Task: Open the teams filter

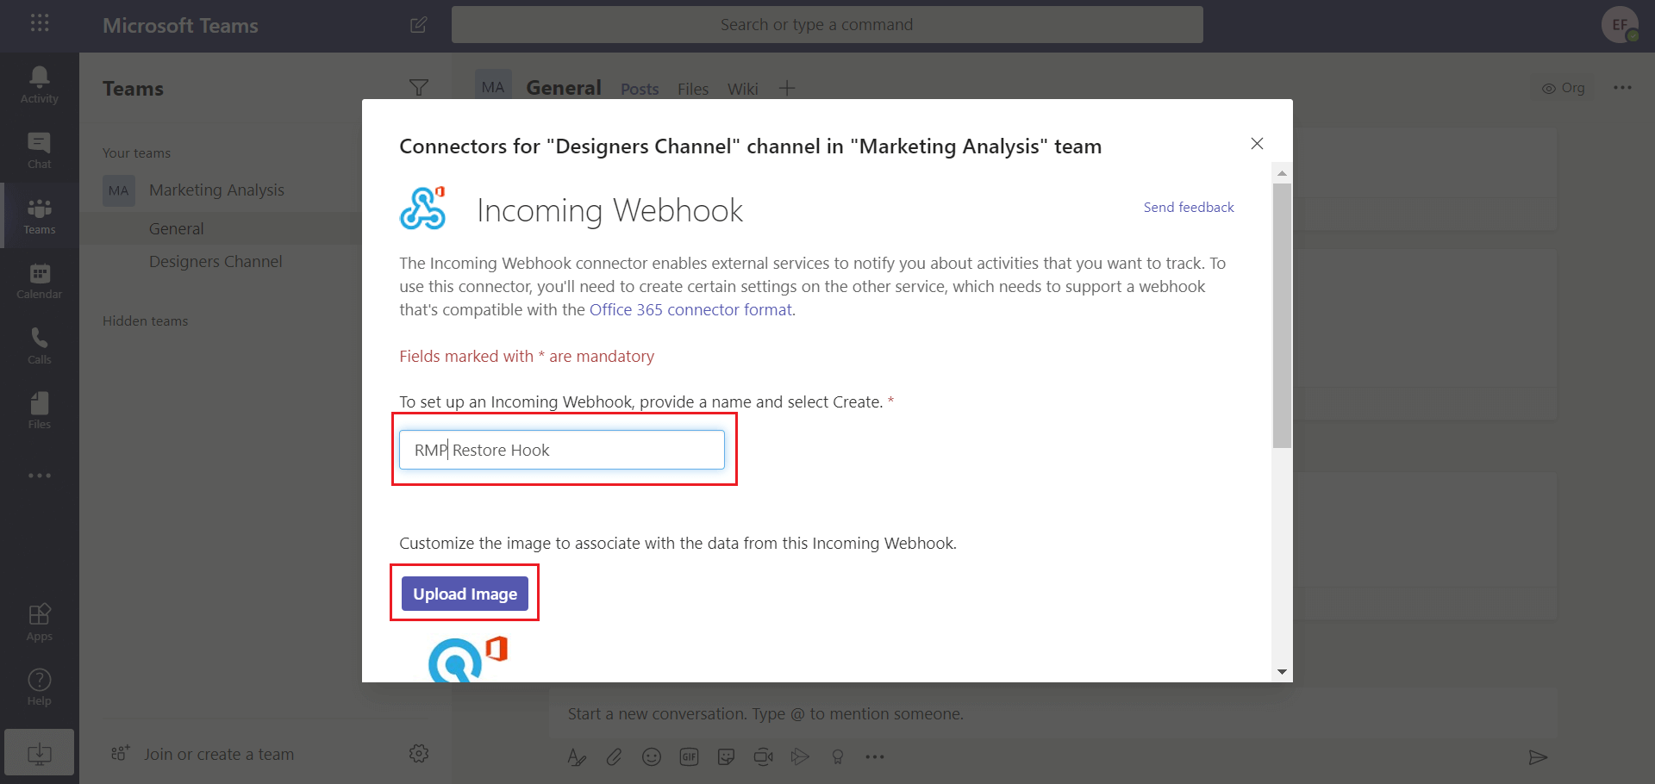Action: pyautogui.click(x=420, y=87)
